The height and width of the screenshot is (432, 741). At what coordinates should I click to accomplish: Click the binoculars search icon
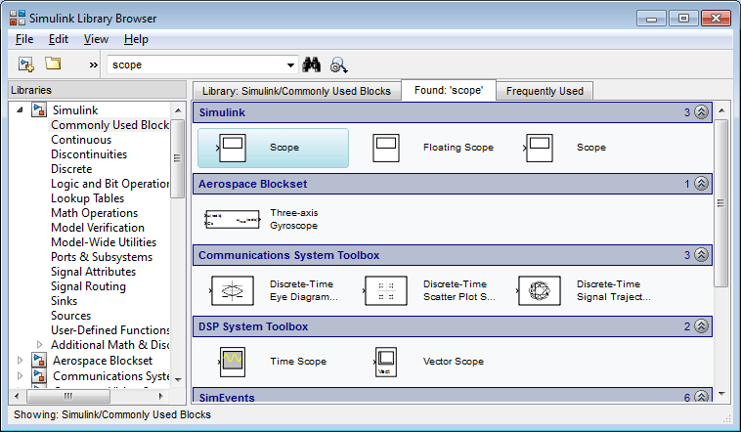coord(312,65)
